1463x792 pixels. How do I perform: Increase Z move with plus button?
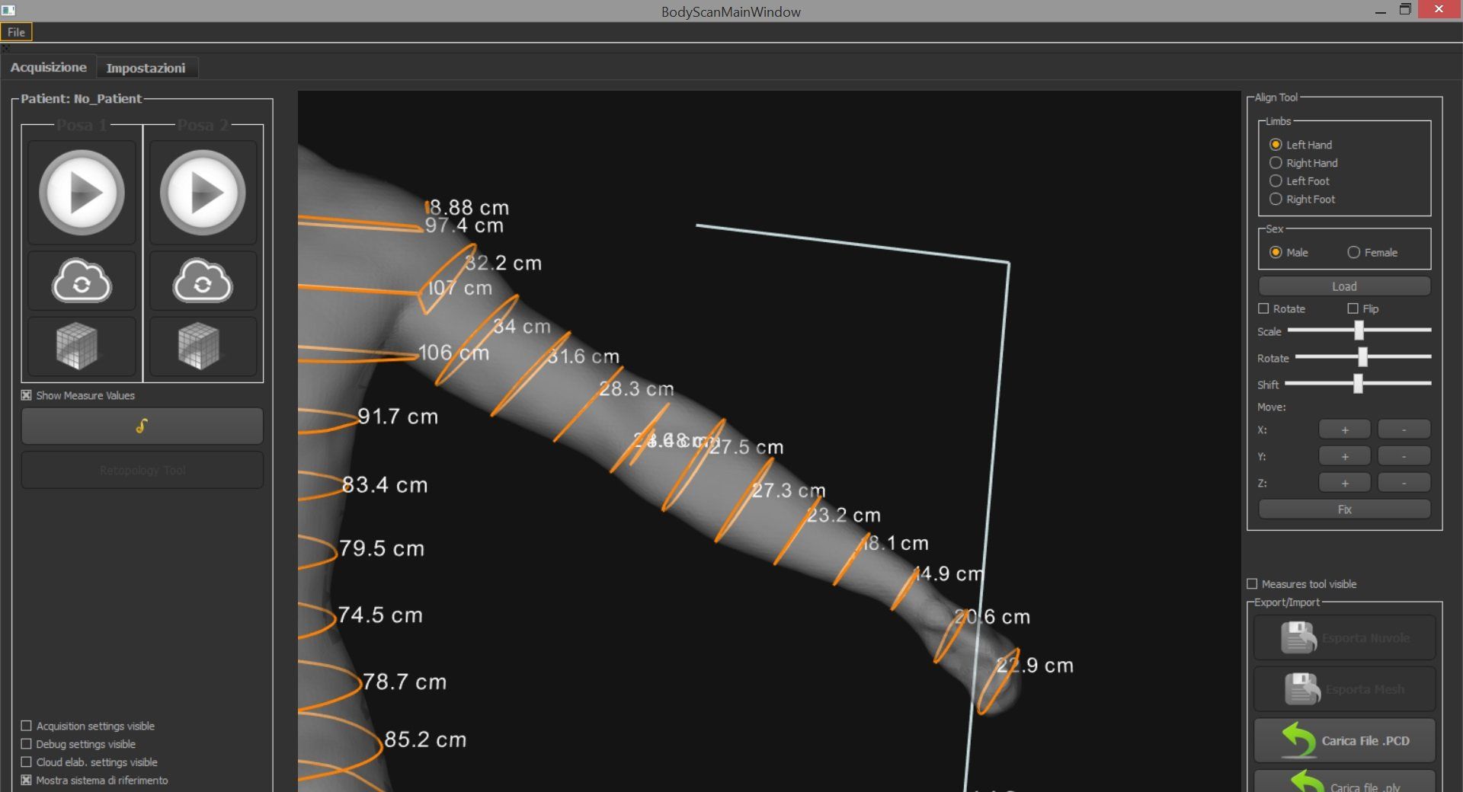[1344, 483]
